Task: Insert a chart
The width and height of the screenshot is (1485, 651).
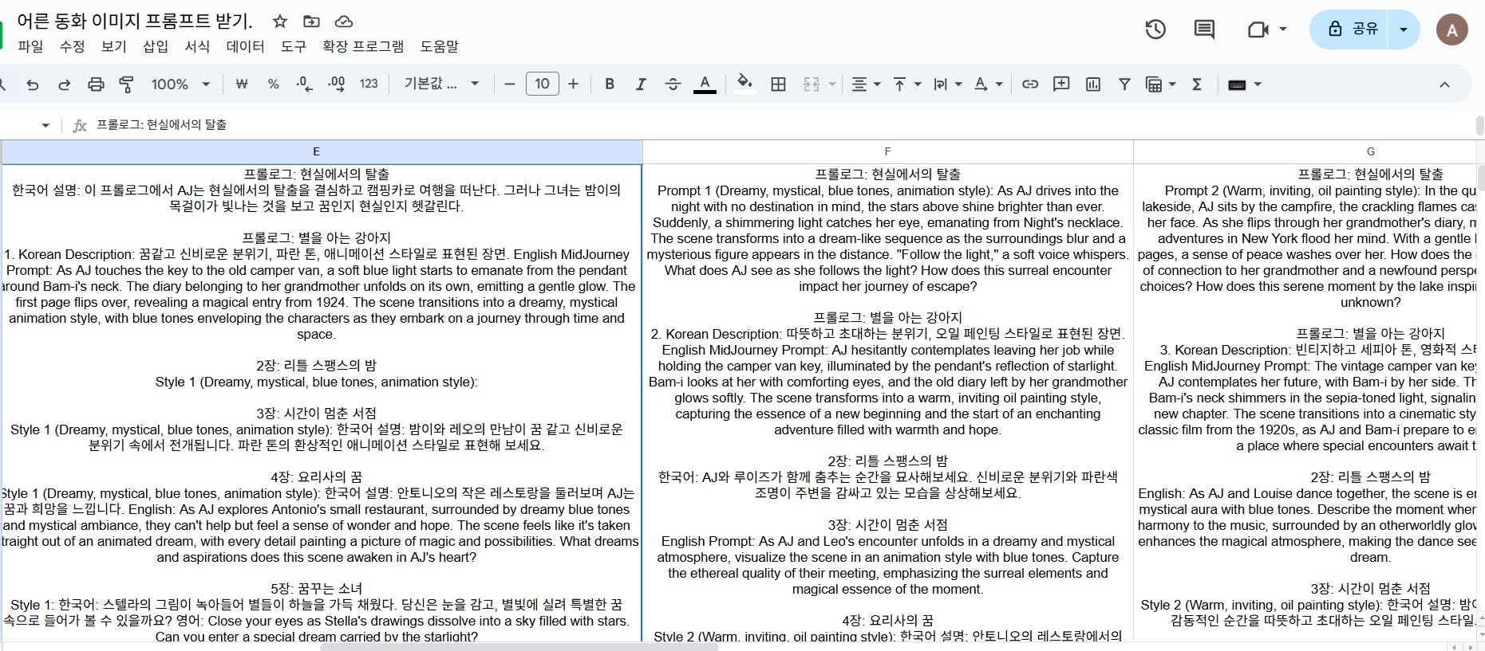Action: tap(1093, 84)
